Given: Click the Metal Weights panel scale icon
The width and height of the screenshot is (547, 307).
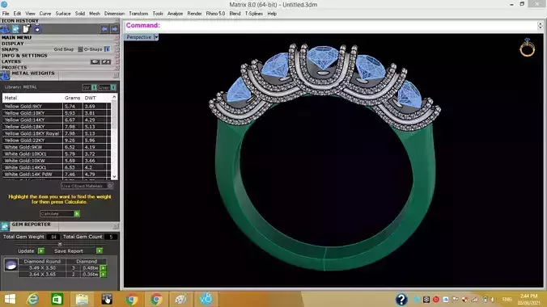Looking at the screenshot, I should 5,75.
